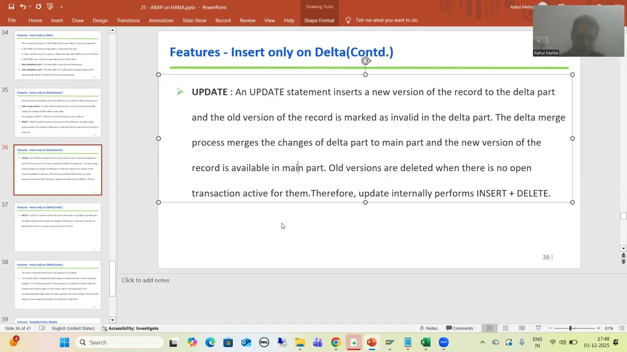
Task: Open Microsoft Edge from taskbar
Action: coord(210,342)
